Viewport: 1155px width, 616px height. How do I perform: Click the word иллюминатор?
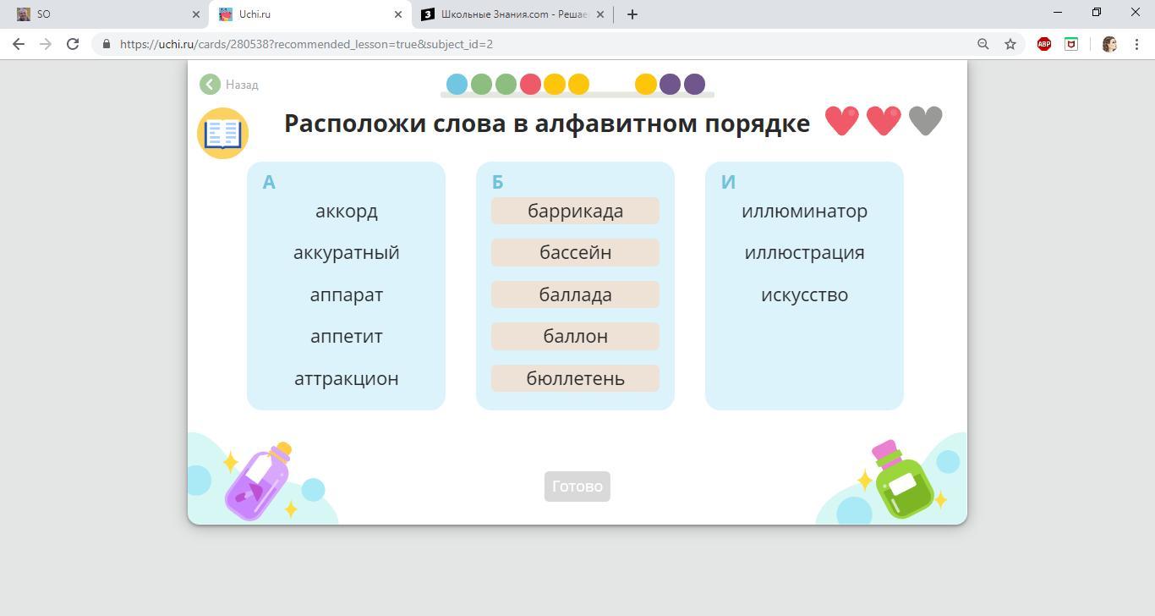click(804, 211)
